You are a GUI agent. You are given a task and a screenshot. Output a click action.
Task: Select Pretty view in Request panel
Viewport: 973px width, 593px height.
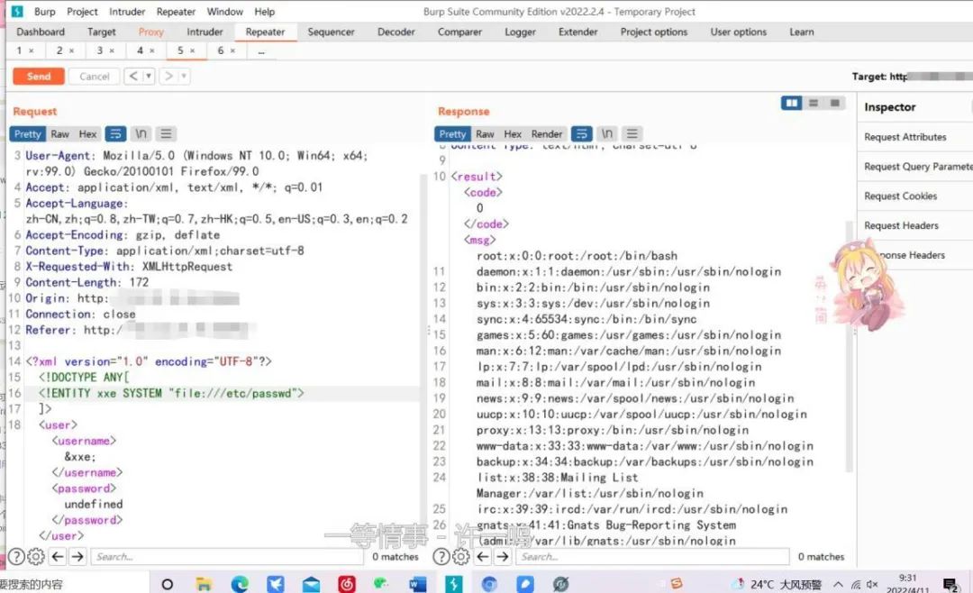tap(27, 133)
